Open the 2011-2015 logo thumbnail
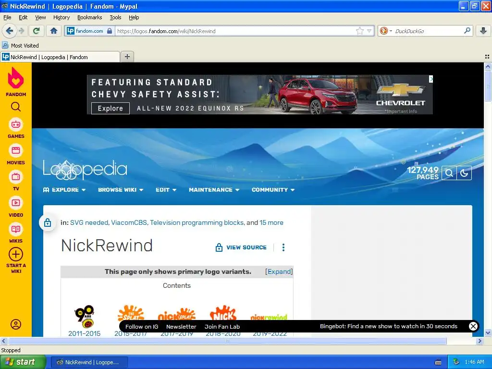The image size is (492, 369). pos(85,316)
